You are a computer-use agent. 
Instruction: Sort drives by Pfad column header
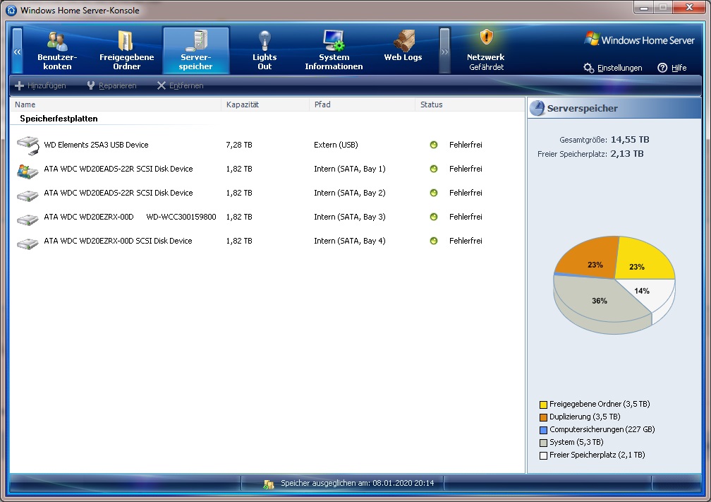[363, 104]
